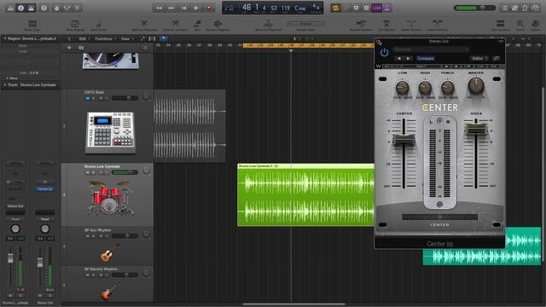
Task: Toggle the Inspector info icon
Action: pyautogui.click(x=20, y=8)
